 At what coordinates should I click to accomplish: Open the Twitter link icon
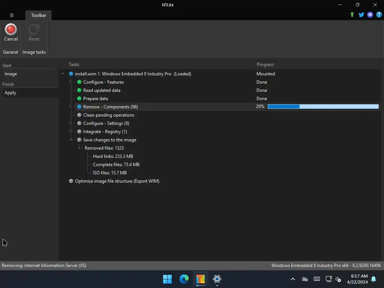(361, 15)
